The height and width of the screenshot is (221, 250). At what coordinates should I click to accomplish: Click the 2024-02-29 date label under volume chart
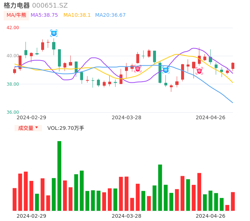(31, 216)
